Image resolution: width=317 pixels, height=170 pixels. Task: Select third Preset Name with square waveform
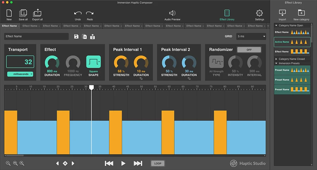pos(292,90)
